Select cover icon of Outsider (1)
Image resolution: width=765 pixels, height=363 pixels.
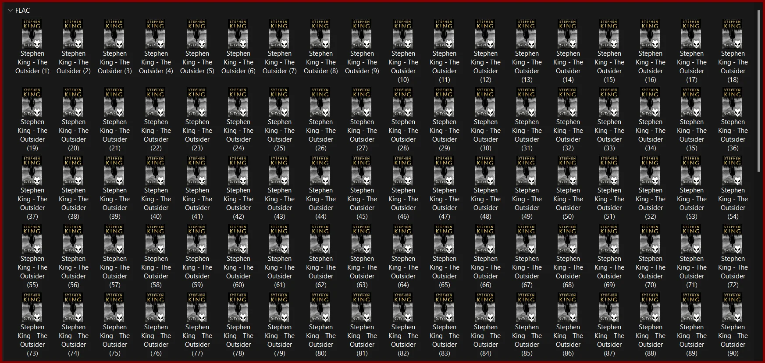32,33
